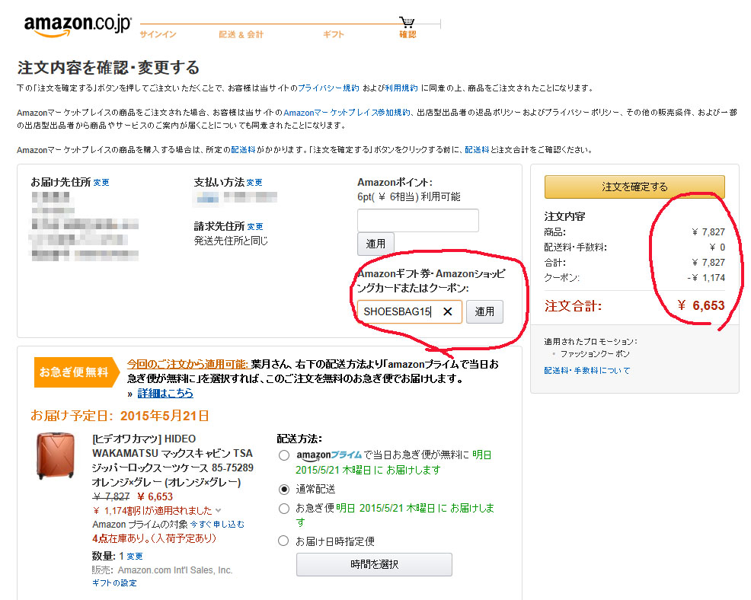
Task: Open ギフトの設定 gift settings link
Action: [x=114, y=583]
